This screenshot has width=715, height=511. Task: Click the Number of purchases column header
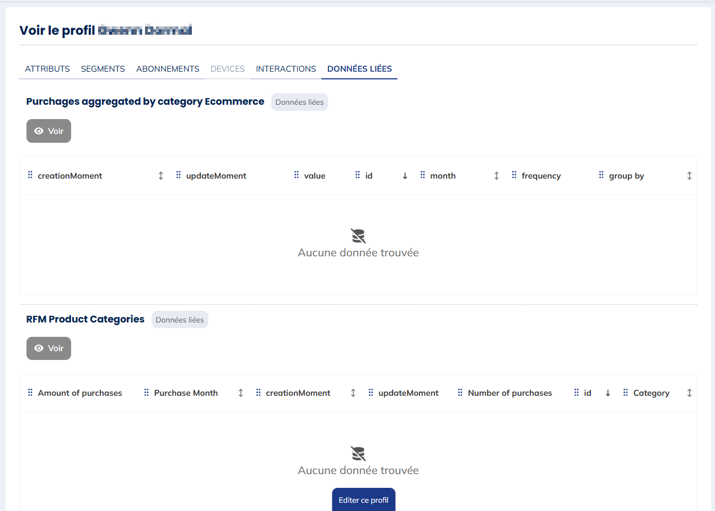[509, 393]
